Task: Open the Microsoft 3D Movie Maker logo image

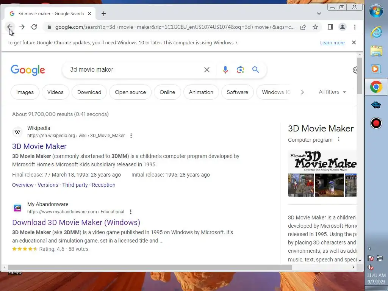Action: click(x=322, y=161)
